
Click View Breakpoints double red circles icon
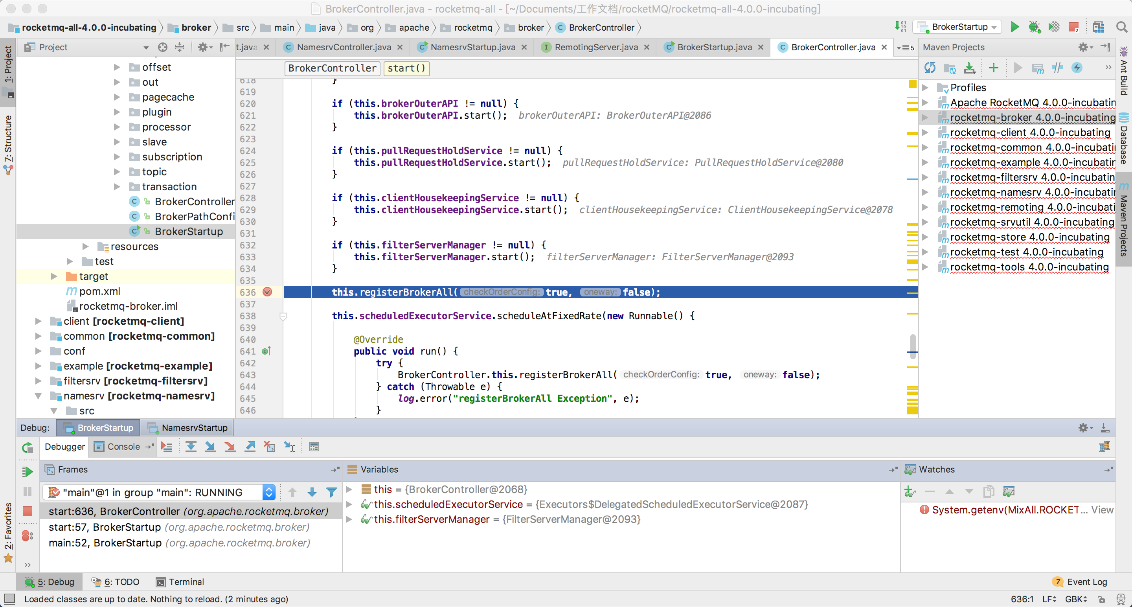tap(27, 535)
